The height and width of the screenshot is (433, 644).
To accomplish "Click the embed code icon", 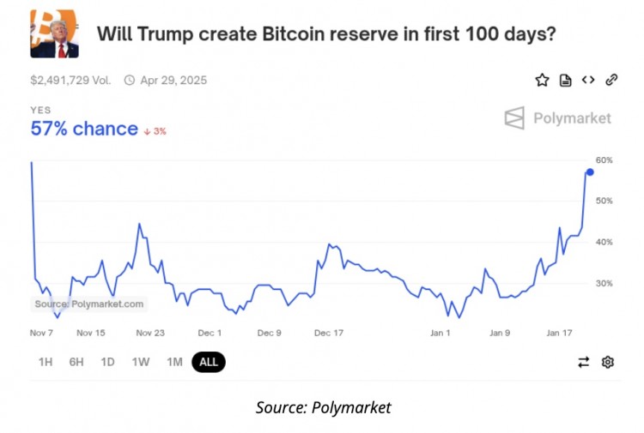I will click(588, 80).
